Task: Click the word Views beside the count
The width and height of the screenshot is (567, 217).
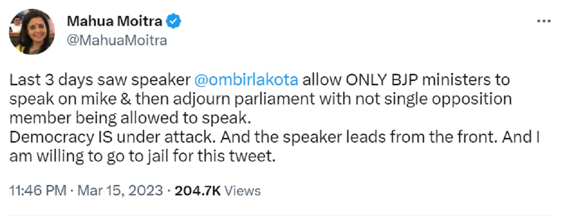Action: [242, 191]
